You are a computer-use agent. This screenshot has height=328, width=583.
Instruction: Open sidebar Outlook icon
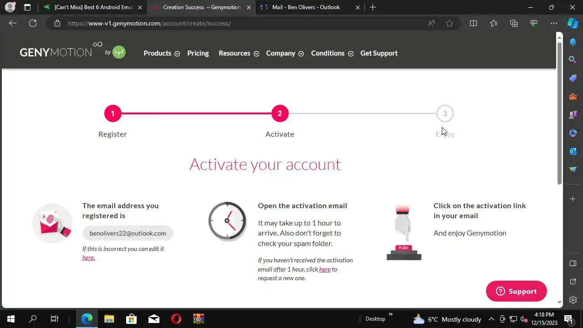pos(573,151)
